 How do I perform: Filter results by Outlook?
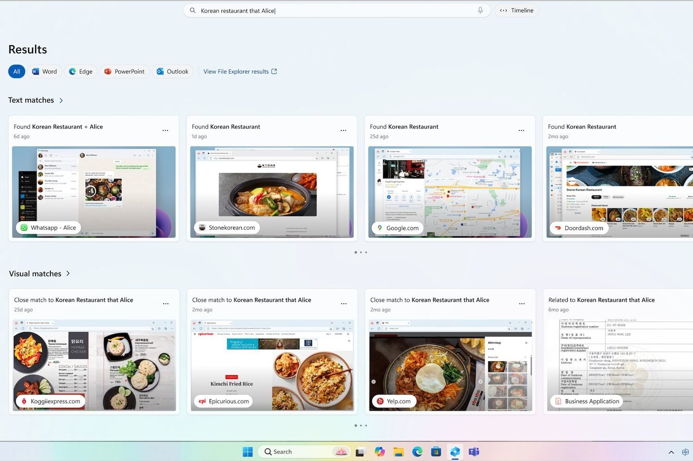[x=172, y=72]
